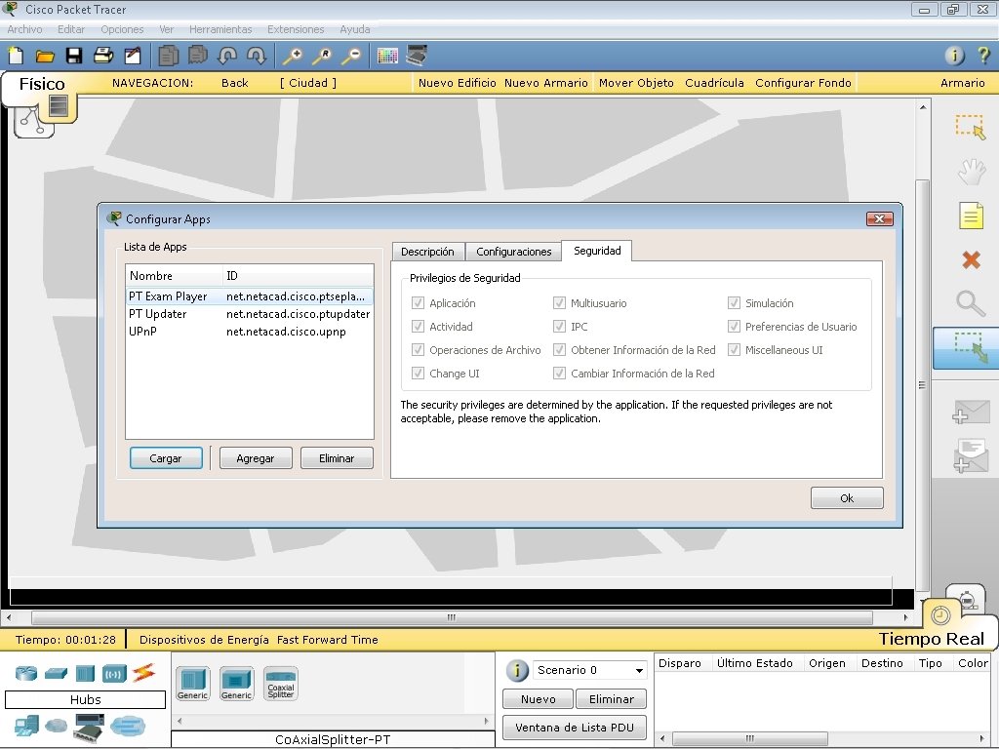999x749 pixels.
Task: Select the Inspect magnifier tool
Action: 971,303
